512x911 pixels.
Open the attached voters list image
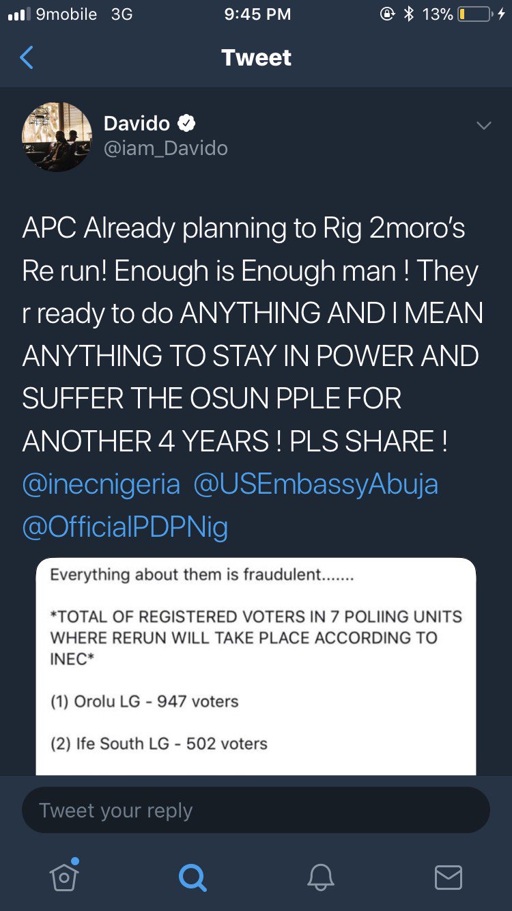(256, 666)
